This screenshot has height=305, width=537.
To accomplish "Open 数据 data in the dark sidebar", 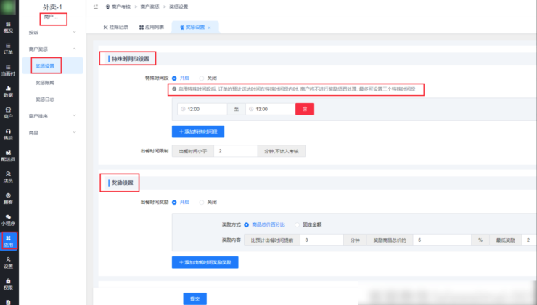I will point(8,91).
